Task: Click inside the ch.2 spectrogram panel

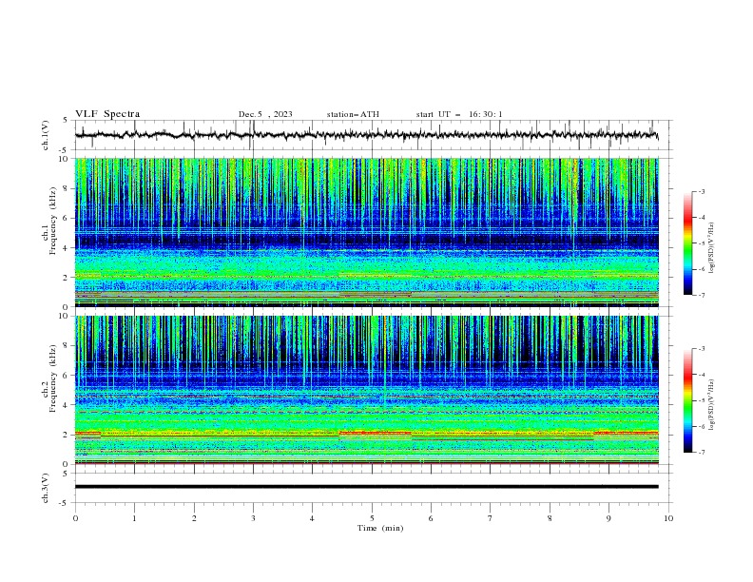Action: pyautogui.click(x=366, y=390)
